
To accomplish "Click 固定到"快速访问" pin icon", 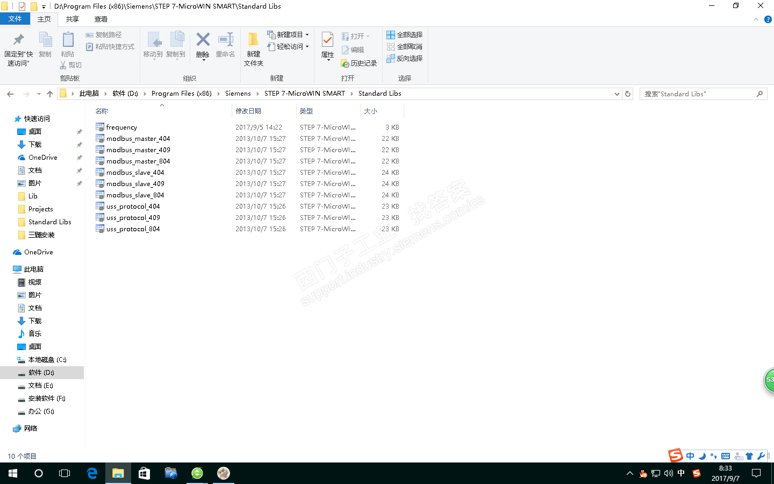I will (18, 40).
